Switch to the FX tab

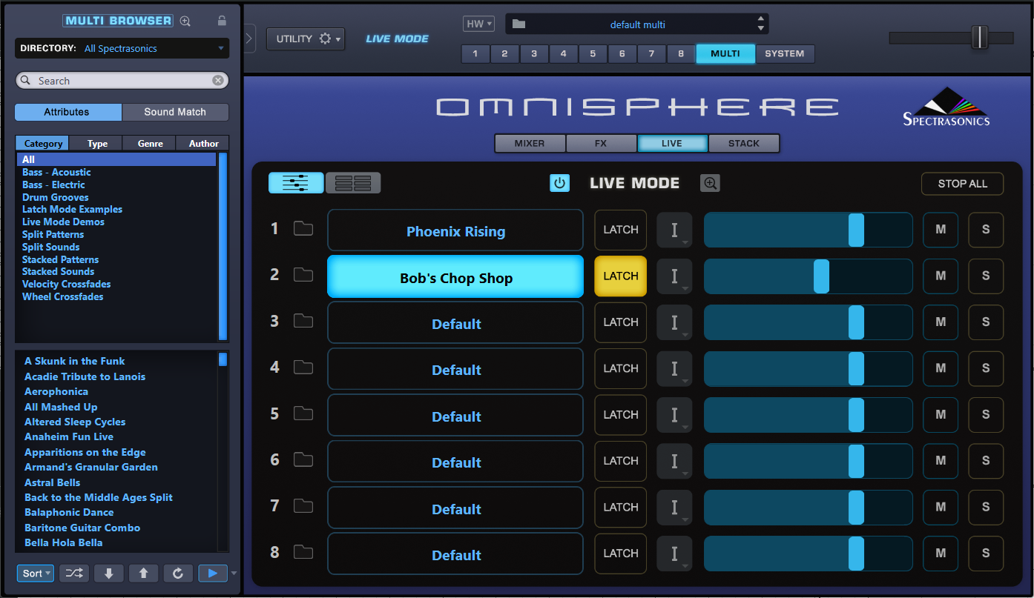point(601,143)
